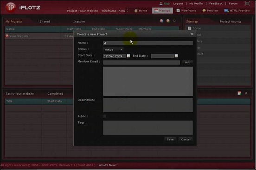Maximize the My Projects panel

174,21
